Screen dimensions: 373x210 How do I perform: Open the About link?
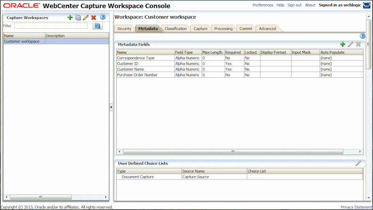(x=310, y=5)
